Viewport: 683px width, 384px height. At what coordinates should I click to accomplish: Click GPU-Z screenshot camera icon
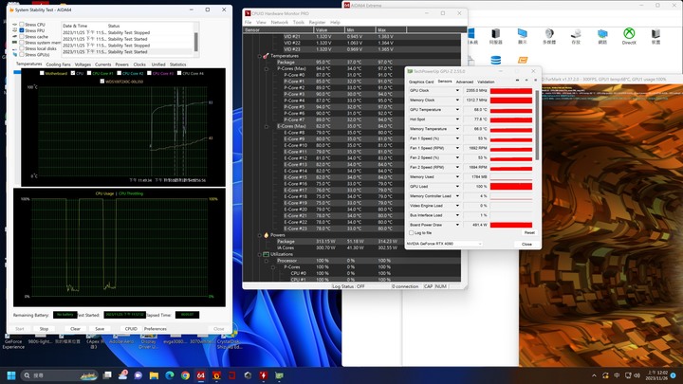point(518,80)
